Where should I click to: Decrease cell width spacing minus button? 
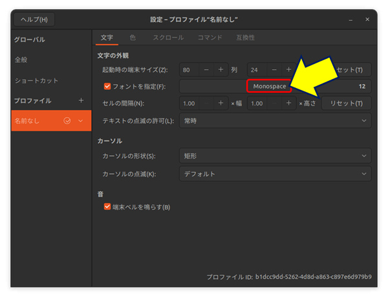pyautogui.click(x=206, y=104)
